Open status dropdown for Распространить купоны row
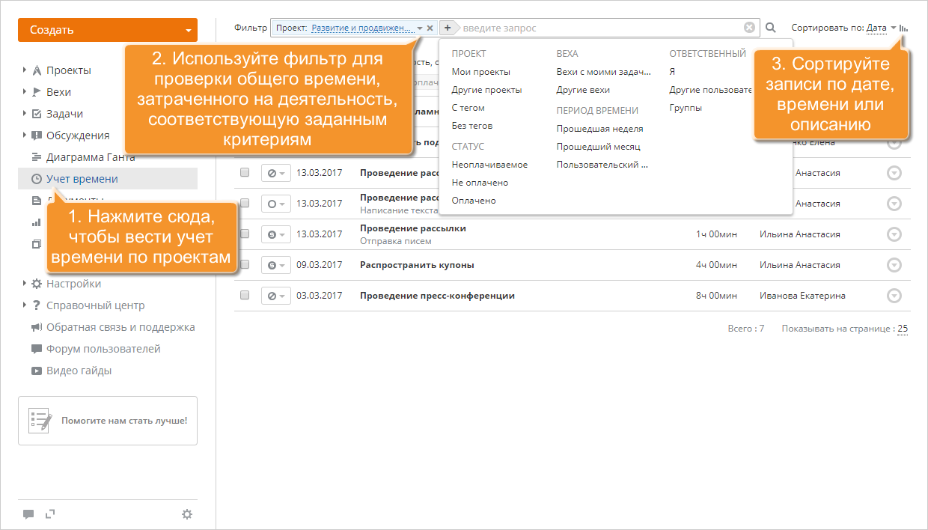This screenshot has height=530, width=928. (x=275, y=265)
